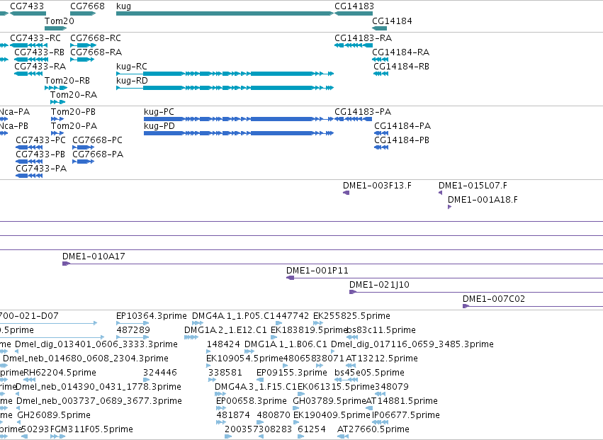Click the CG14184 gene label

tap(392, 21)
